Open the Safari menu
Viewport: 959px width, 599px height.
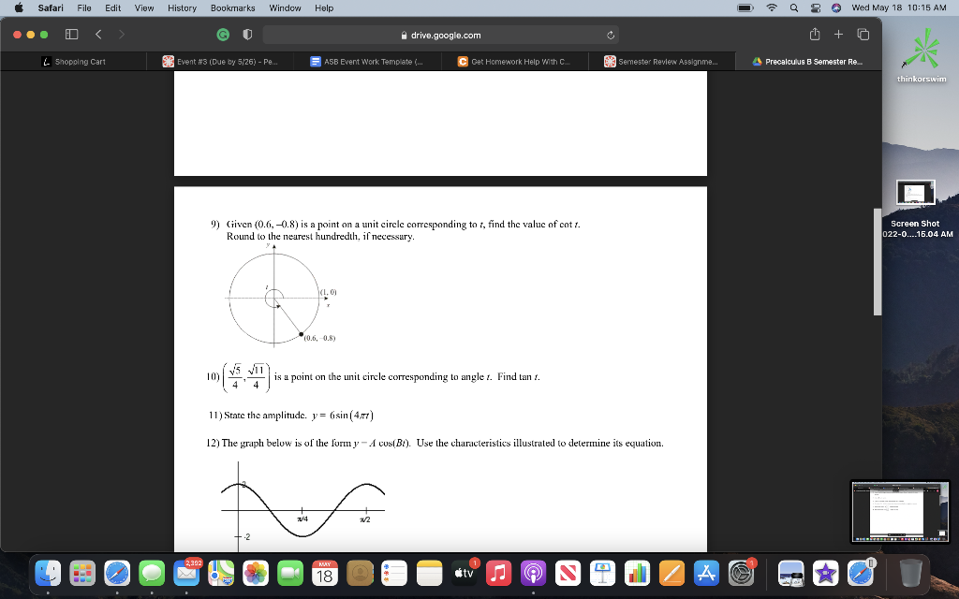point(51,7)
